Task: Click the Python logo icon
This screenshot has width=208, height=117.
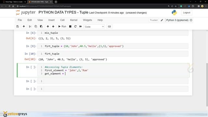Action: tap(174, 13)
